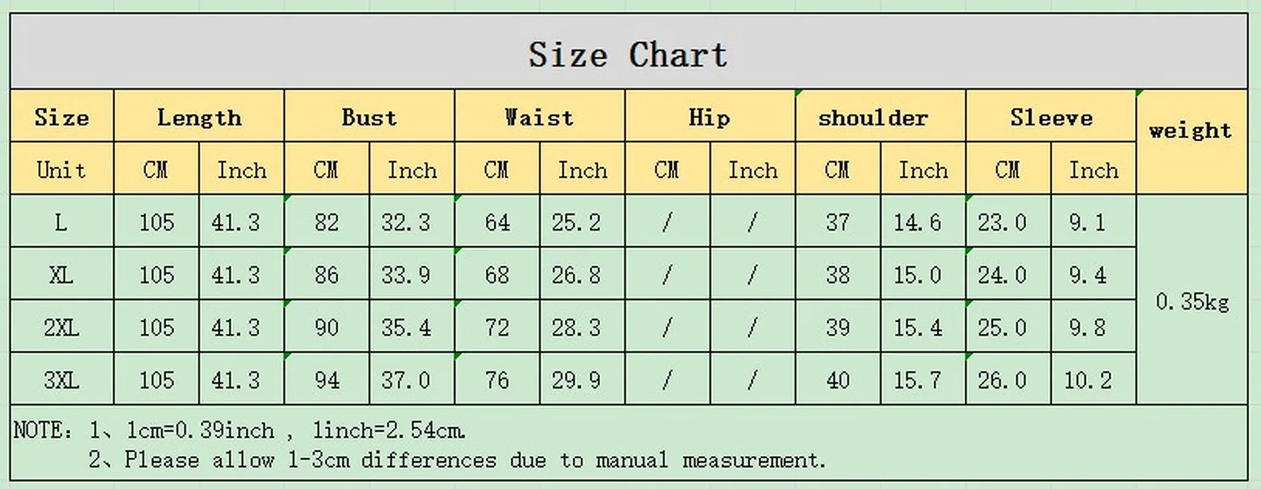Select the Unit label cell
Screen dimensions: 1261x489
tap(61, 169)
